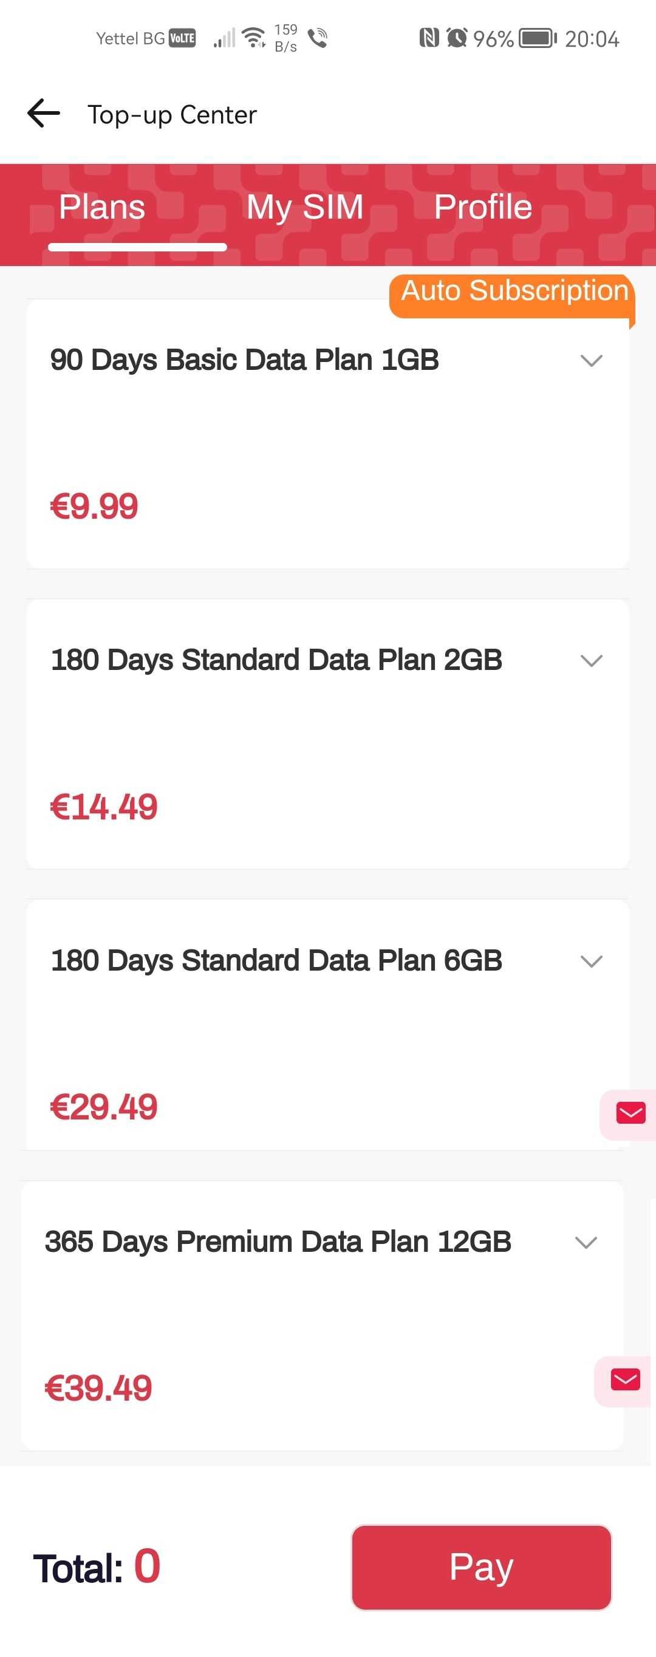
Task: Select the €14.49 plan card
Action: tap(327, 734)
